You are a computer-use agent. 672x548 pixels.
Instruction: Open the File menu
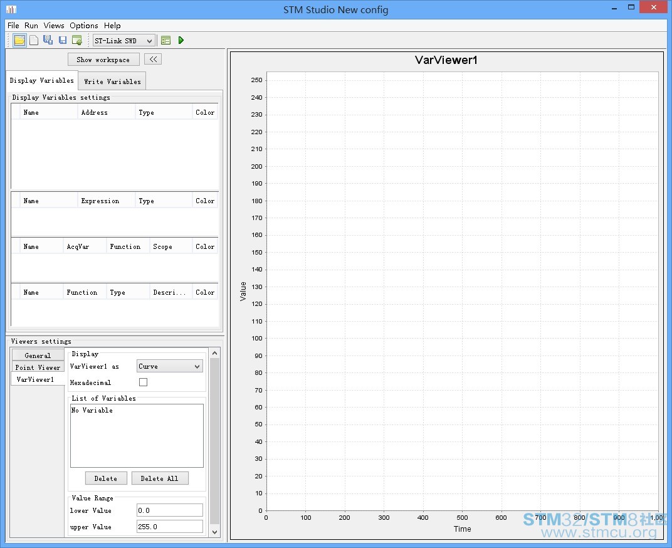13,25
